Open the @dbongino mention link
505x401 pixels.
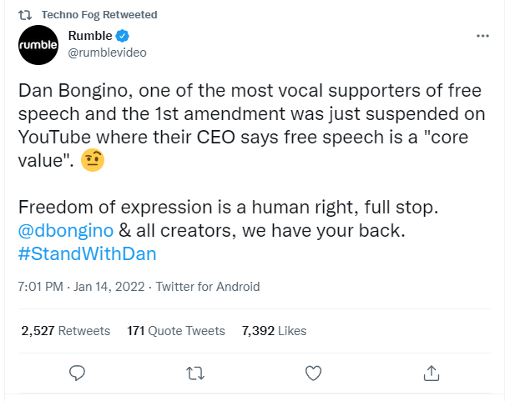point(66,231)
